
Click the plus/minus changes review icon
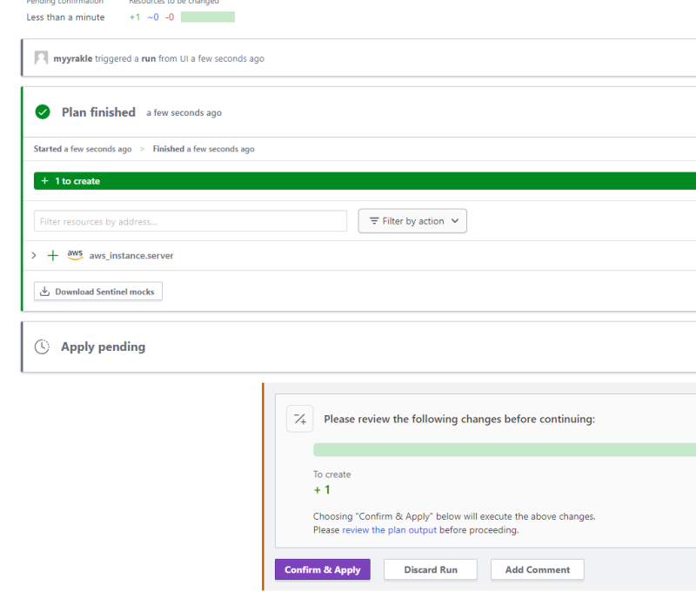tap(299, 419)
